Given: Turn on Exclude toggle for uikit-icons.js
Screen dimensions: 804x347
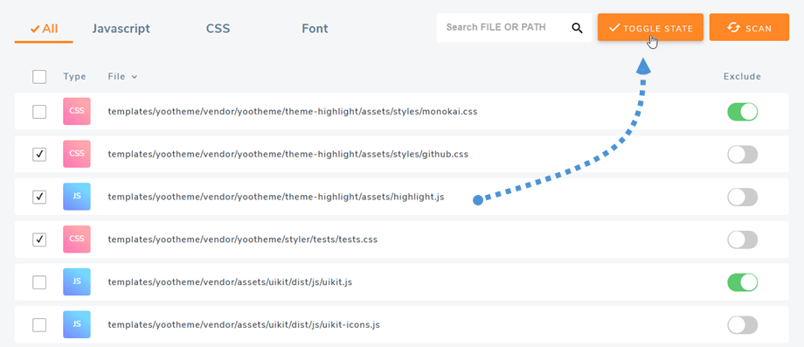Looking at the screenshot, I should pos(743,324).
